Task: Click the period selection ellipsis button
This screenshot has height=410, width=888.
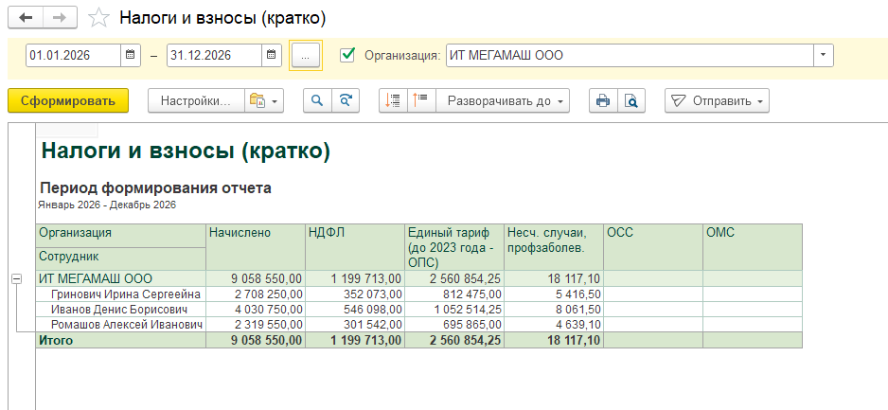Action: coord(305,56)
